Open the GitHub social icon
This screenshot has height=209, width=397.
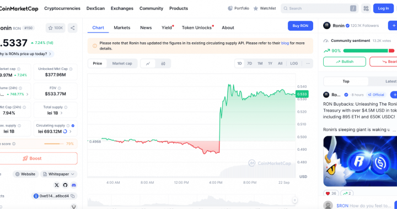click(65, 185)
